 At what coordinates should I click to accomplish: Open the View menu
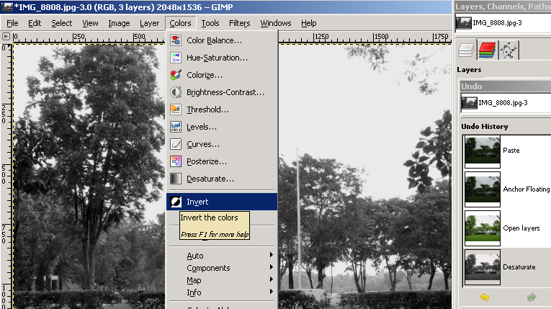pyautogui.click(x=90, y=23)
